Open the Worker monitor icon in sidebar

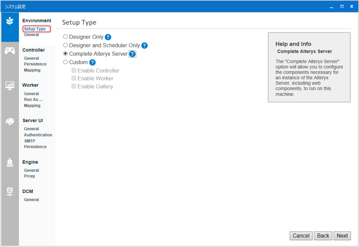click(x=10, y=85)
